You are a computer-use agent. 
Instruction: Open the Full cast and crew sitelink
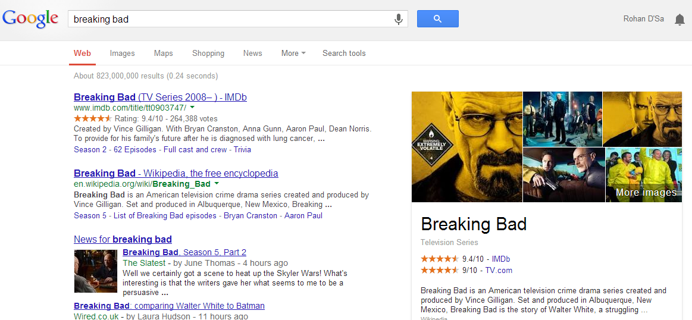point(195,150)
